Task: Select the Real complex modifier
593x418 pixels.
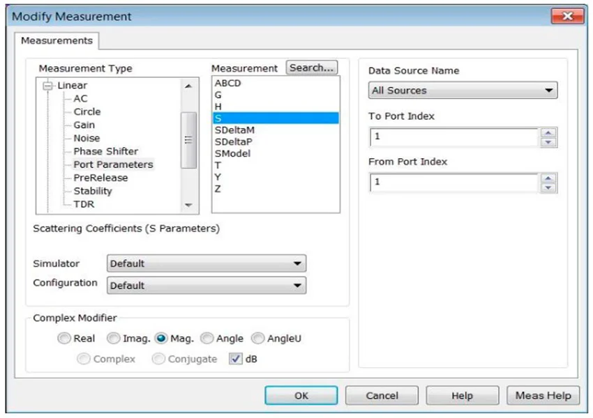Action: (x=64, y=339)
